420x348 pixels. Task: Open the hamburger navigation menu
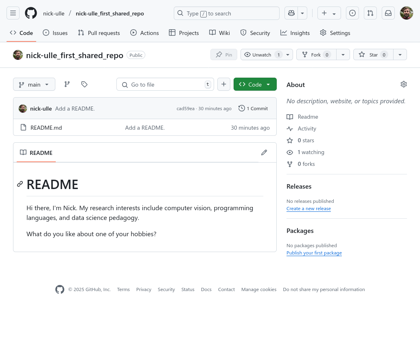pyautogui.click(x=13, y=13)
